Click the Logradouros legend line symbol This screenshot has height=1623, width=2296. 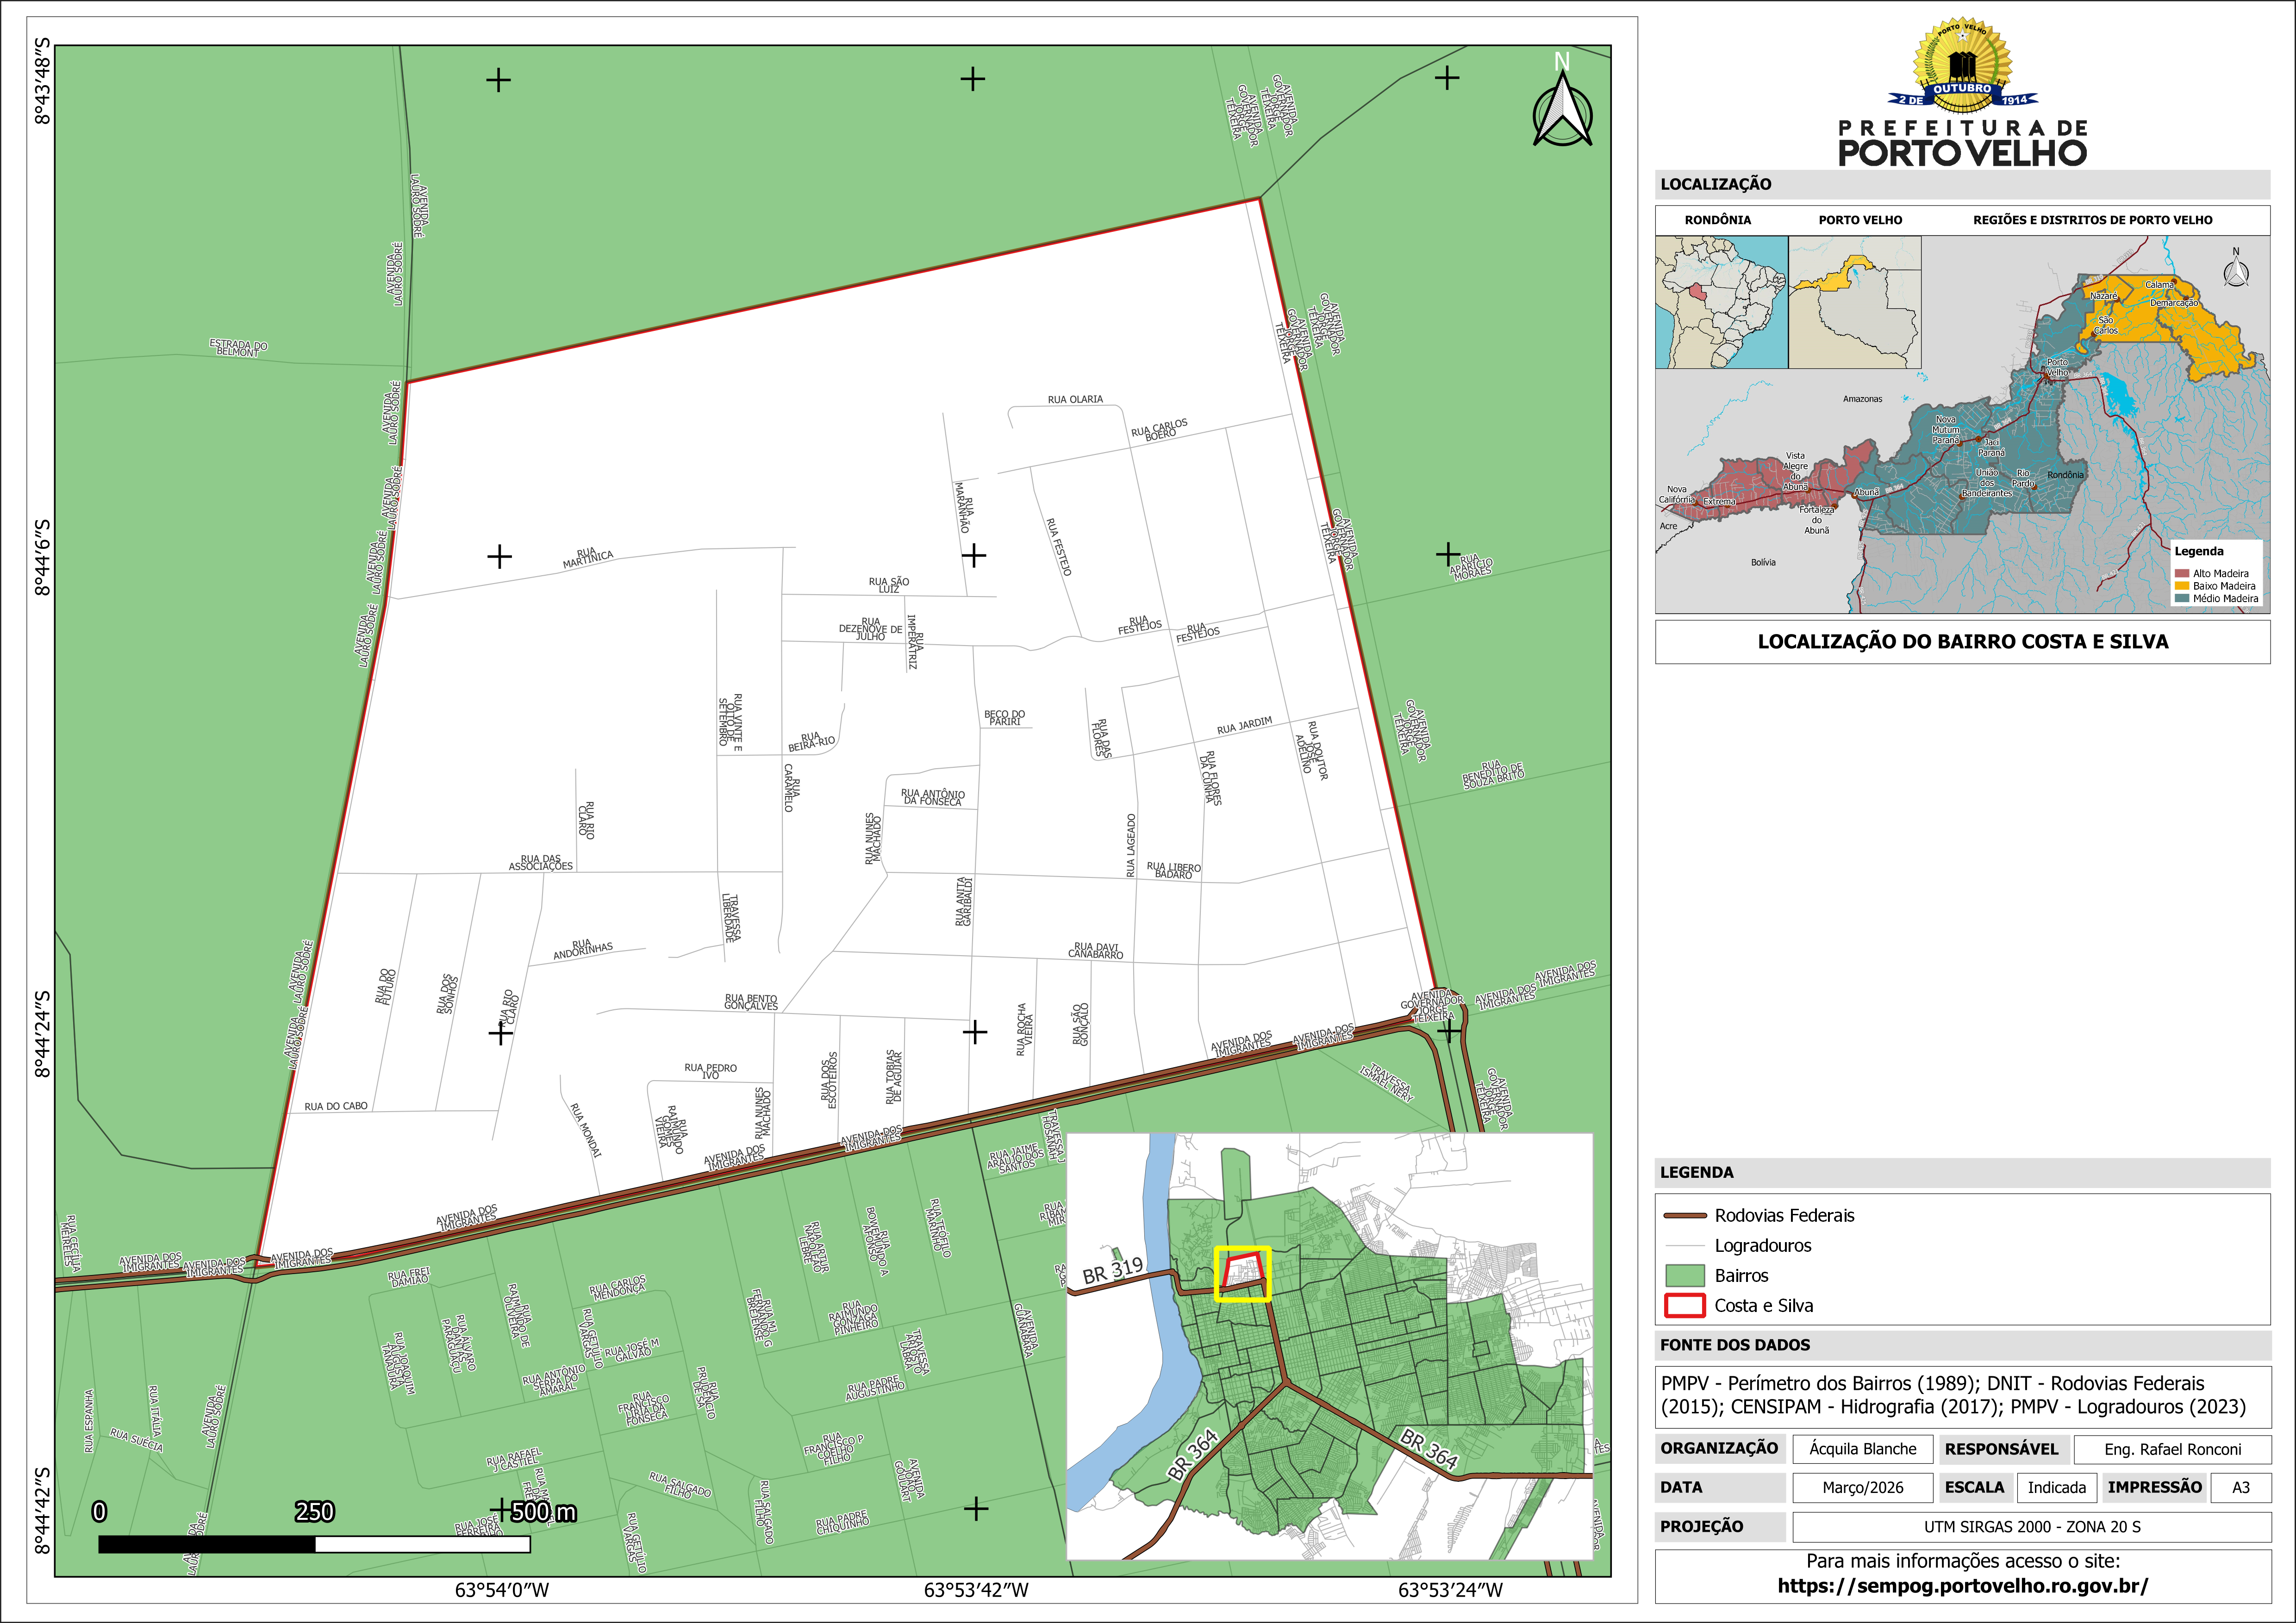tap(1684, 1246)
